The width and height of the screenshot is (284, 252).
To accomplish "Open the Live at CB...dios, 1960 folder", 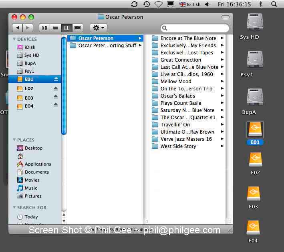I will click(187, 74).
